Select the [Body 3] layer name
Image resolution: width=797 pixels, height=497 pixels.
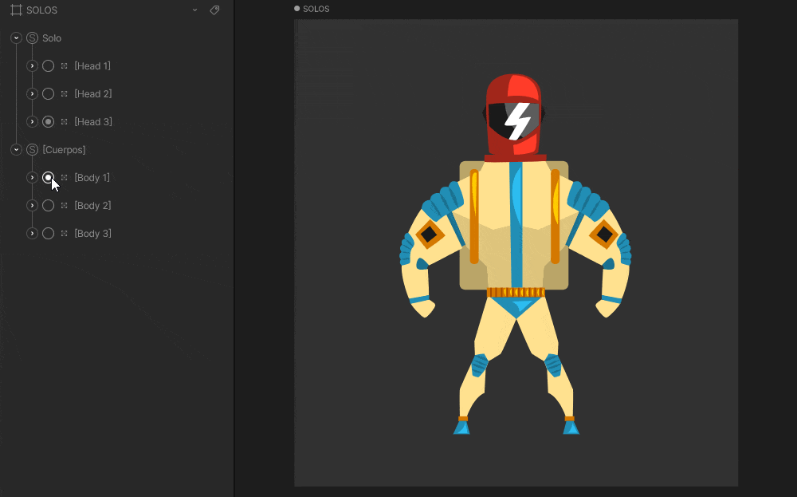pyautogui.click(x=92, y=234)
